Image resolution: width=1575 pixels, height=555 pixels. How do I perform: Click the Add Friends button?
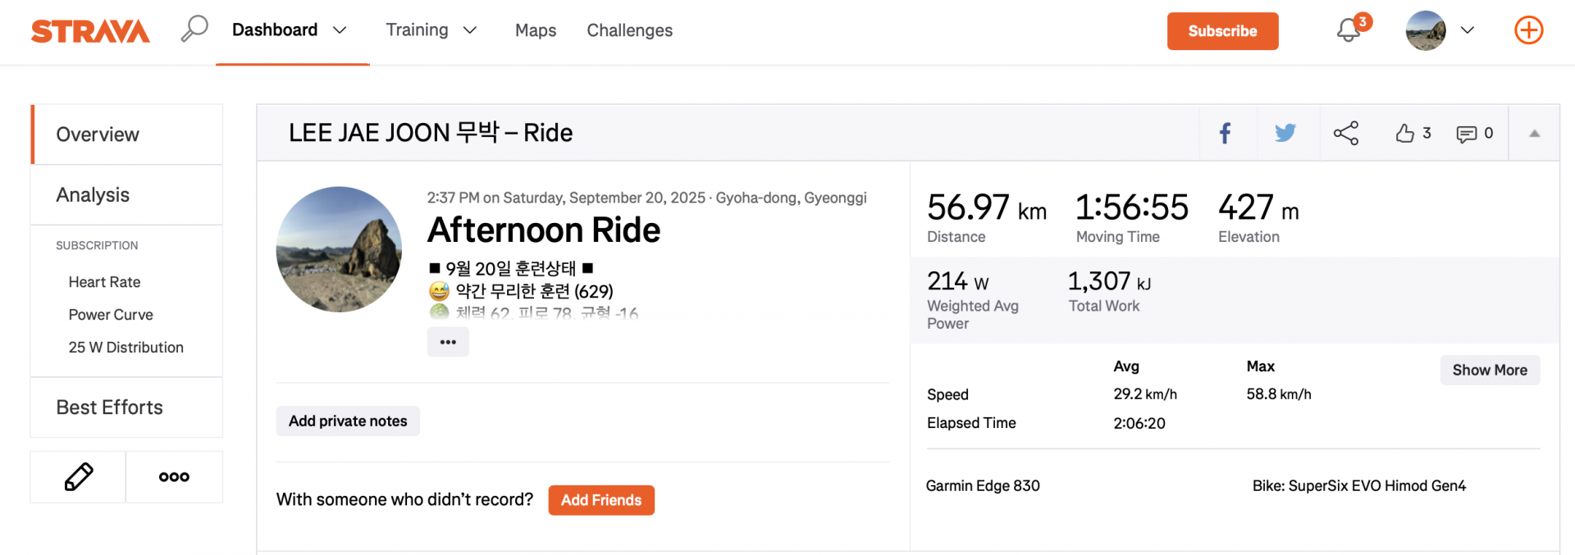601,500
